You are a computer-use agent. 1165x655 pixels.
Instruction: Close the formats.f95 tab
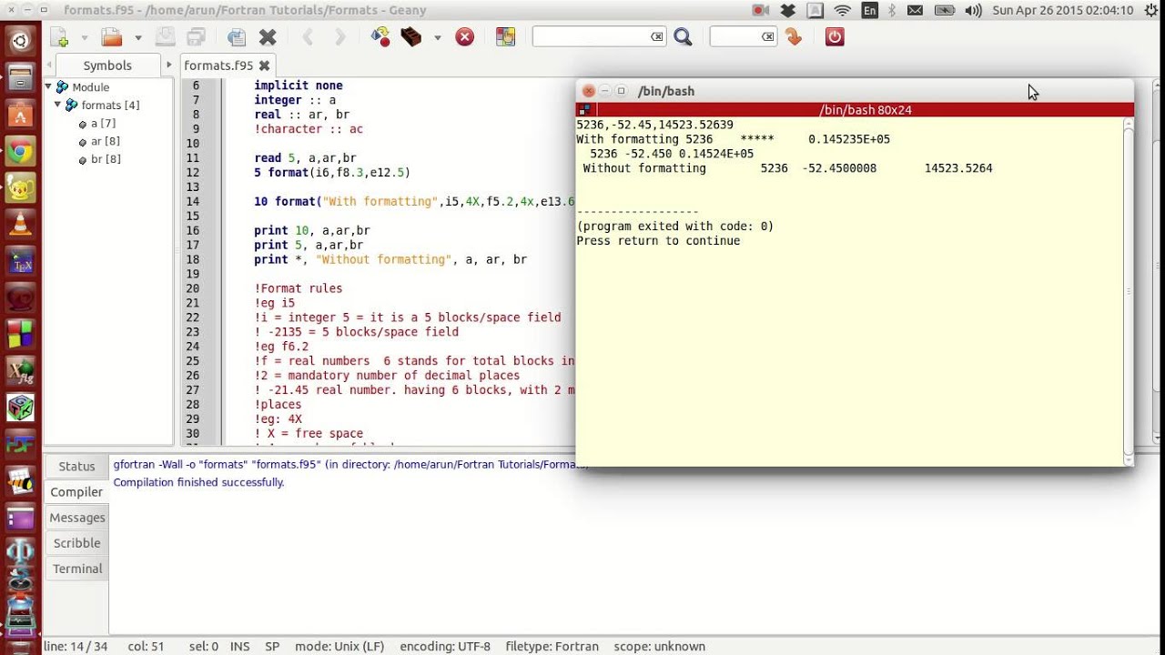coord(265,65)
